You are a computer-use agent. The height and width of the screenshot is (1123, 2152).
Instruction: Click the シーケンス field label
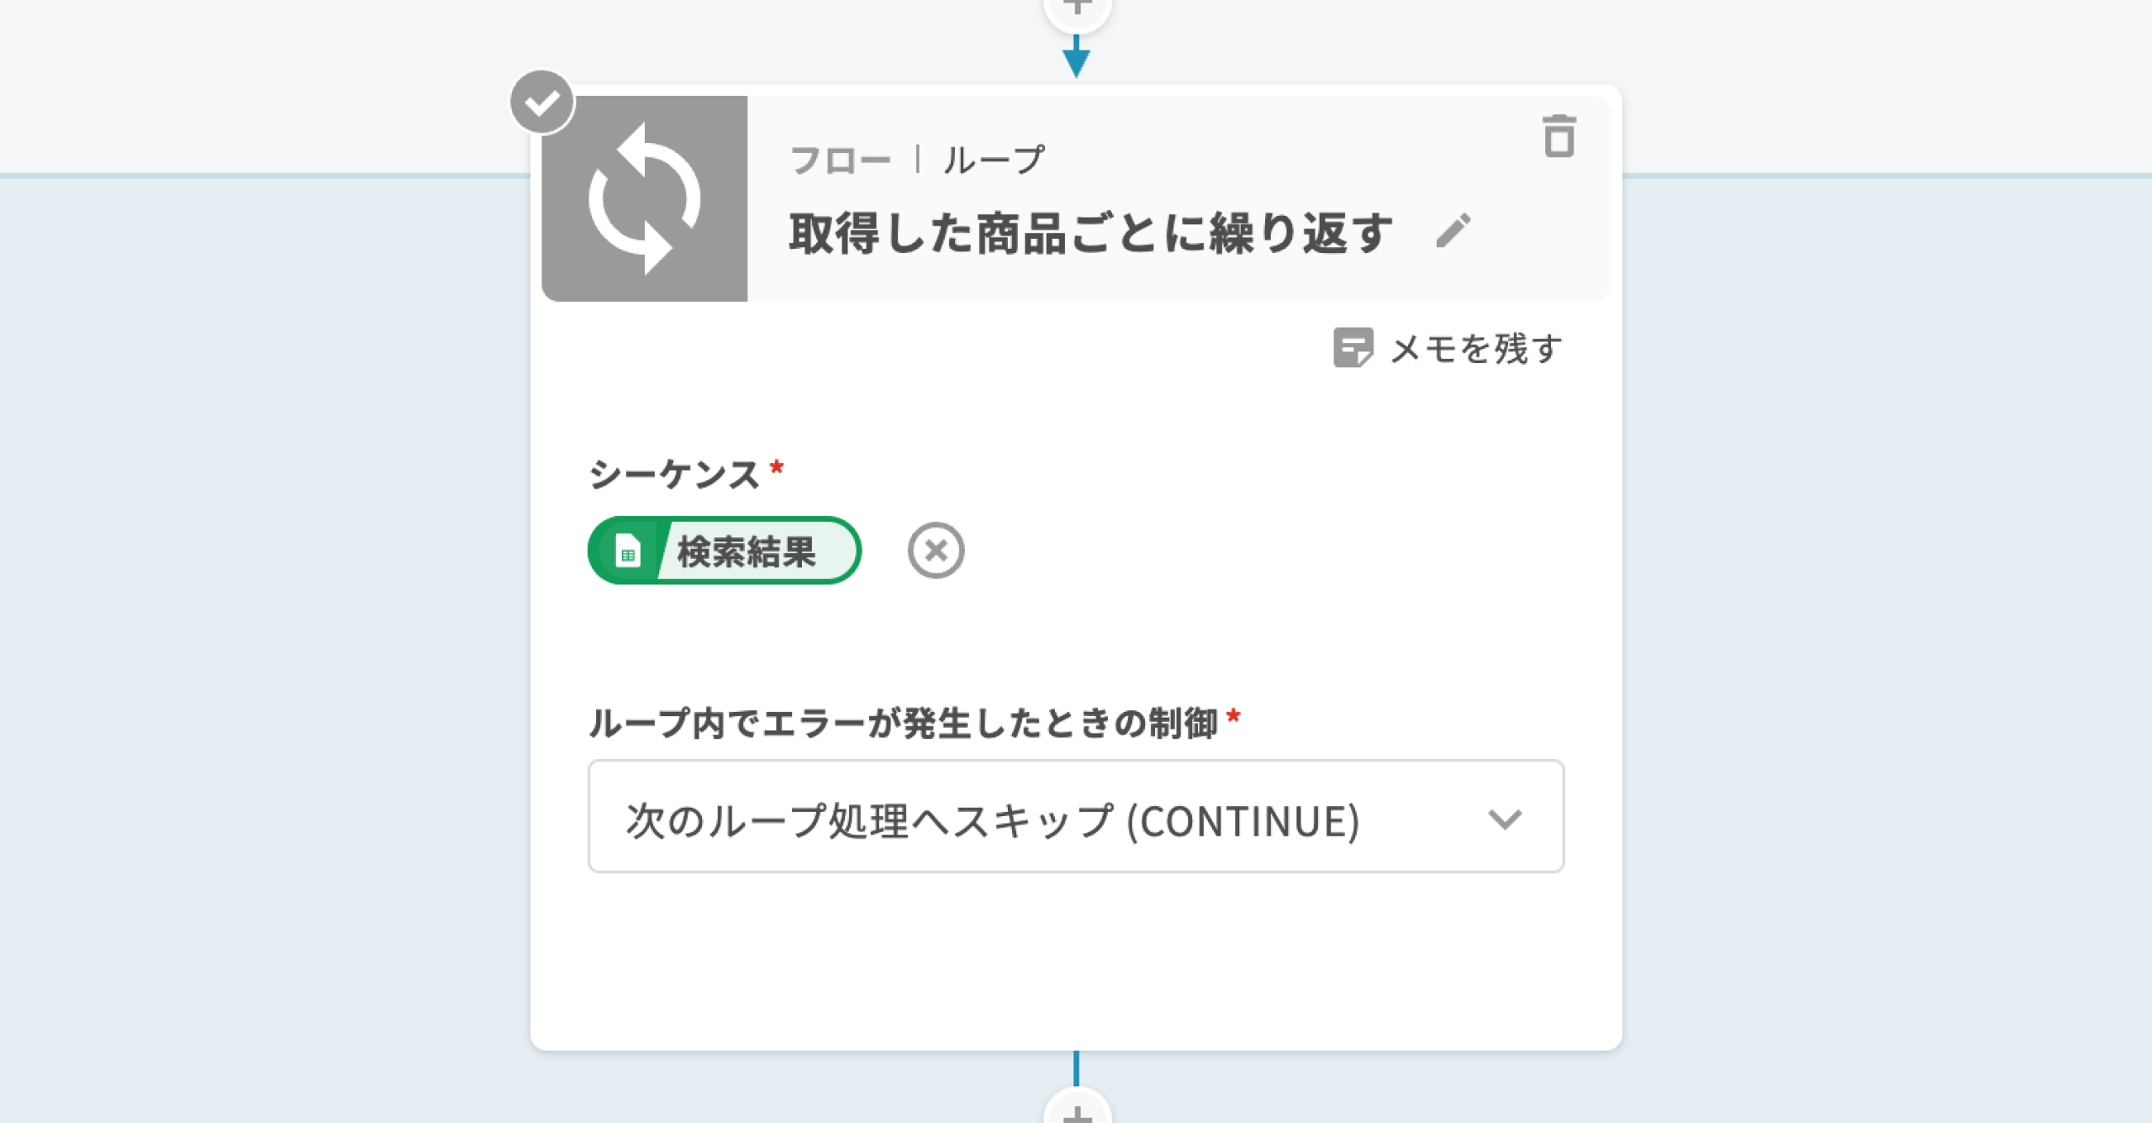click(674, 474)
